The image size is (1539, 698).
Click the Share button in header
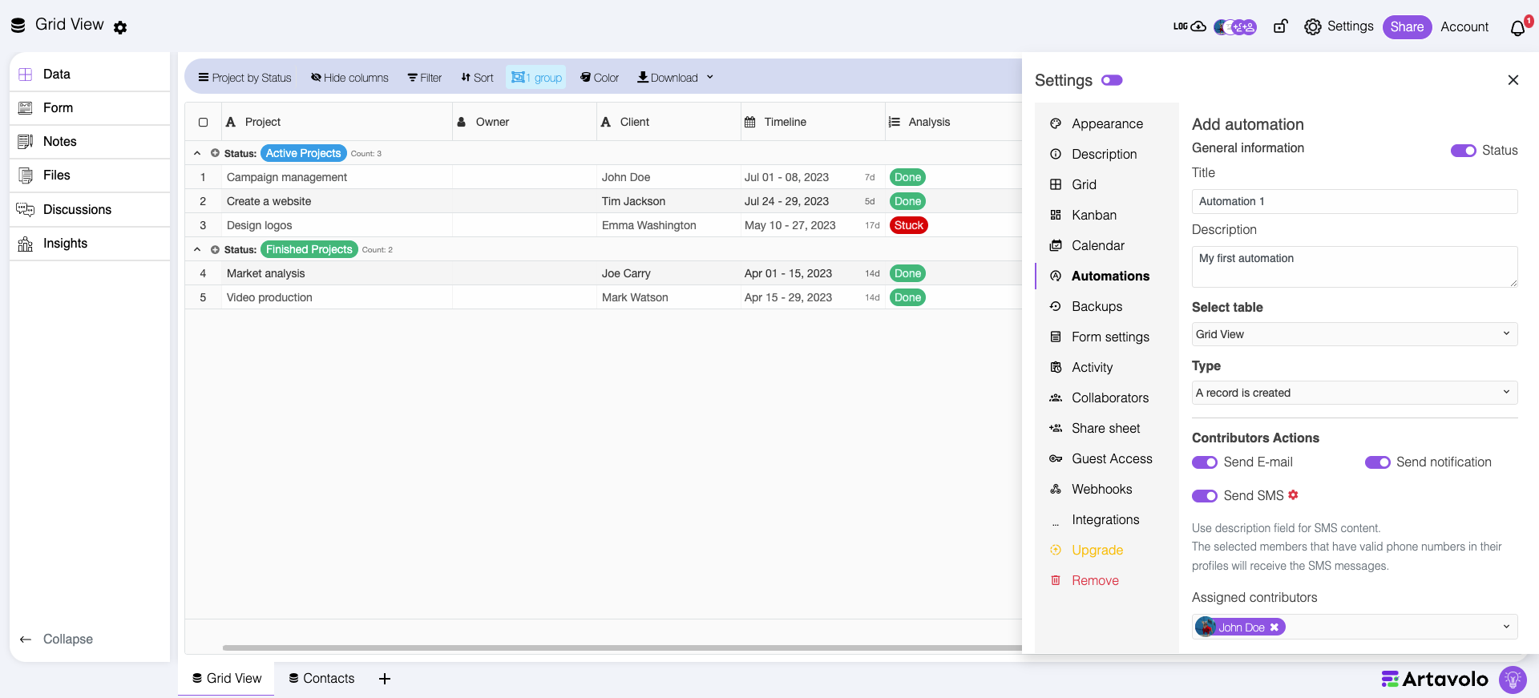1407,27
